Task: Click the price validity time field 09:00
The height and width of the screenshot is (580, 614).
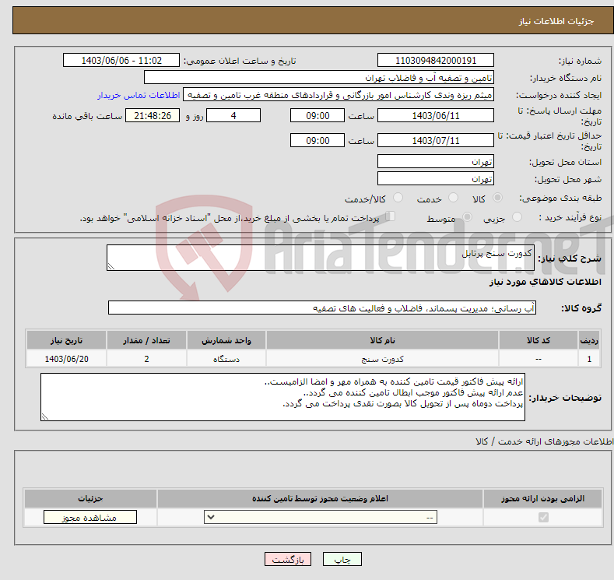Action: pyautogui.click(x=318, y=140)
